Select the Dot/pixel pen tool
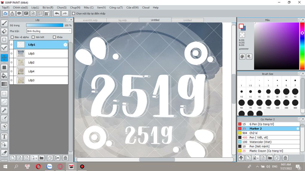This screenshot has width=305, height=171. click(4, 48)
